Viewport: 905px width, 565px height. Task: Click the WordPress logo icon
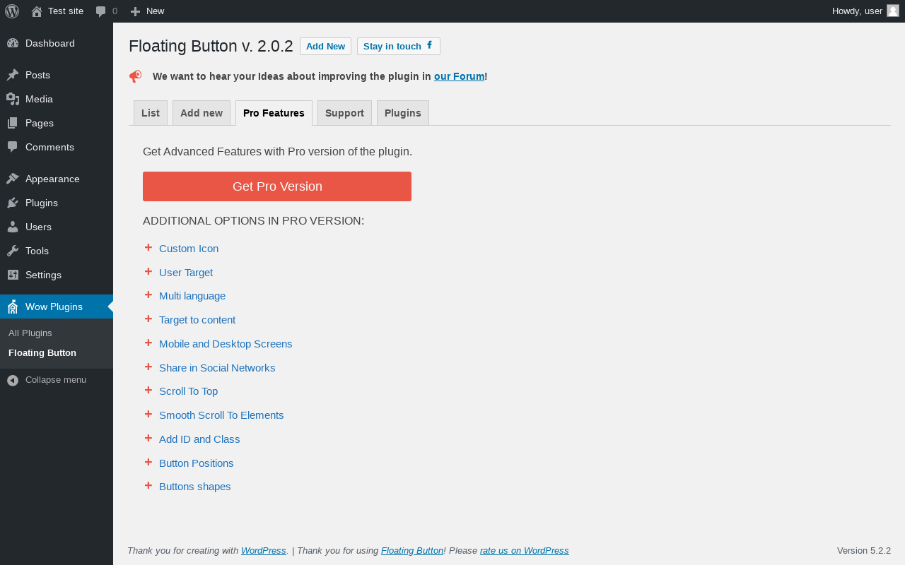tap(12, 11)
